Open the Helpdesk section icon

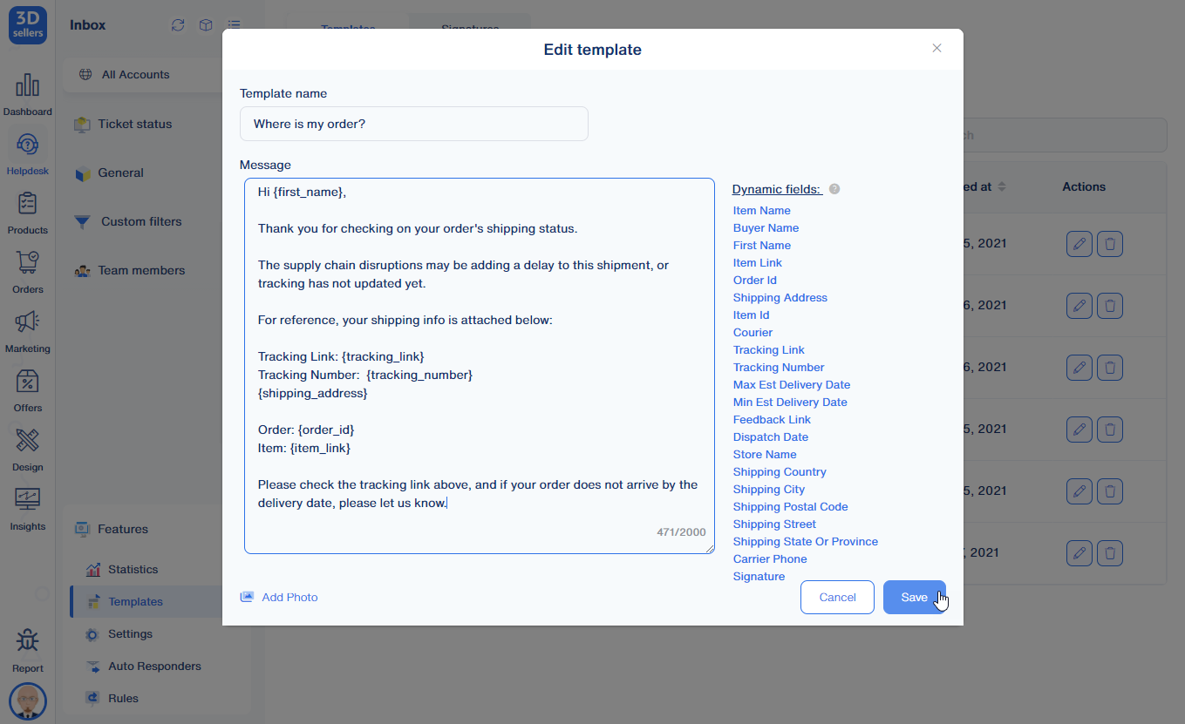(x=27, y=145)
